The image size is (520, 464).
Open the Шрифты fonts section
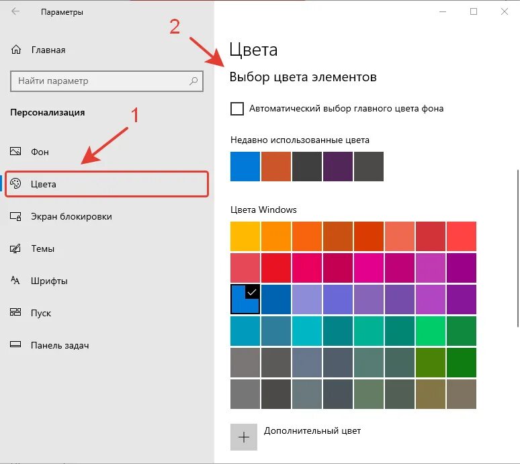[49, 281]
